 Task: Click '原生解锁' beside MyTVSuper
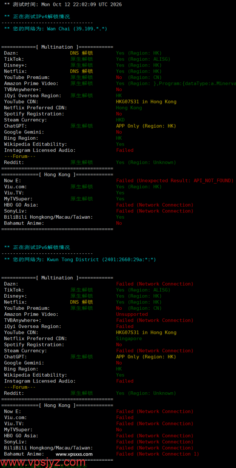click(x=81, y=199)
